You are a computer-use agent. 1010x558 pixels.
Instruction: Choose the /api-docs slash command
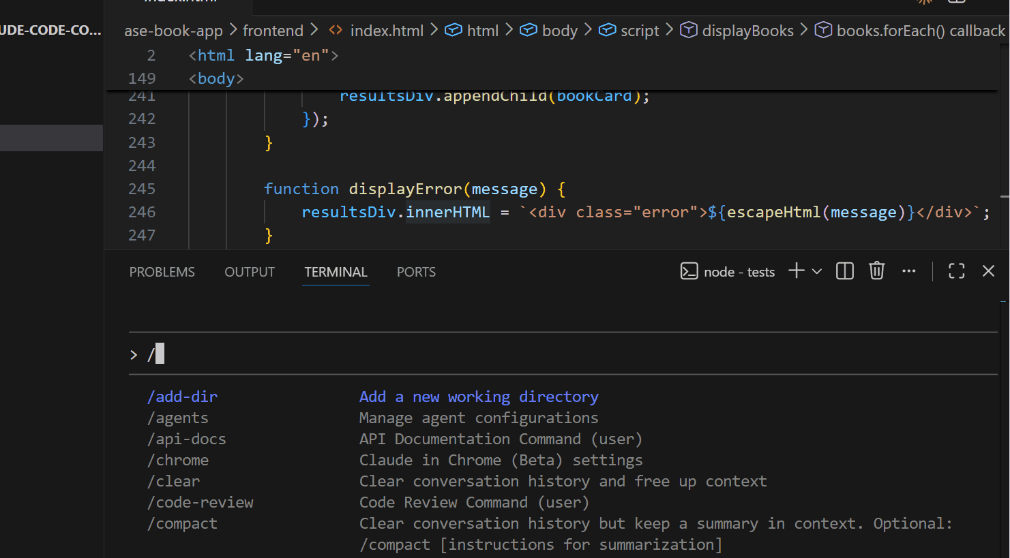click(x=187, y=439)
